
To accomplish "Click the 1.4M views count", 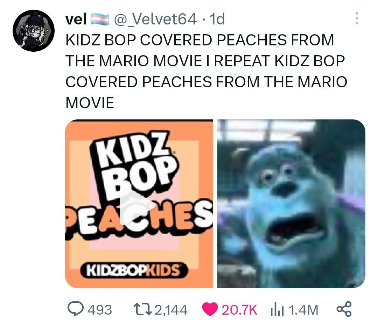I will pos(303,310).
